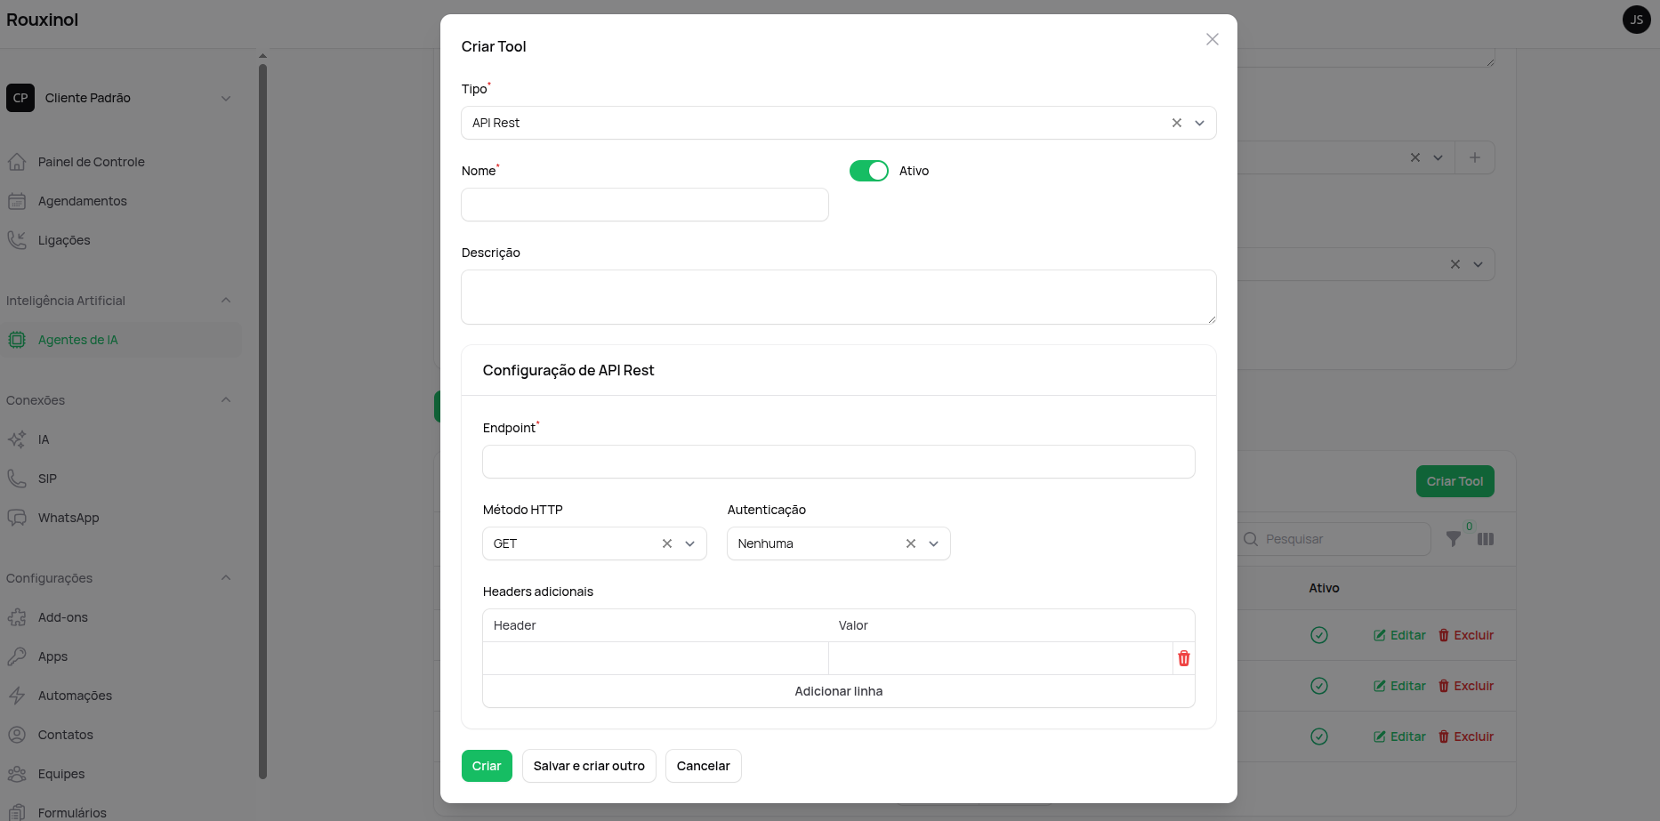Screen dimensions: 1660x821
Task: Click the filter funnel icon
Action: 1453,539
